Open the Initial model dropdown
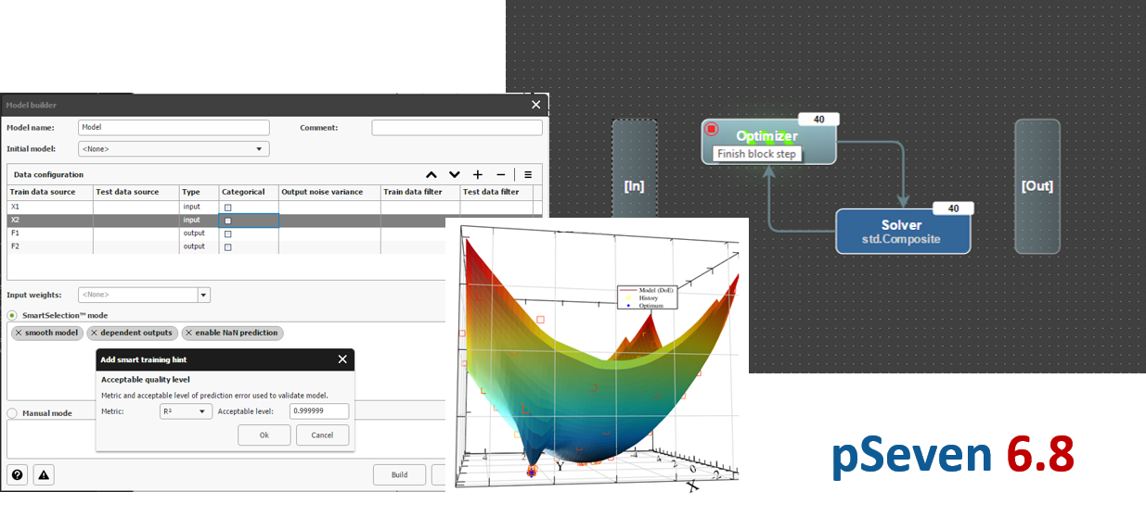Viewport: 1146px width, 517px height. point(174,148)
